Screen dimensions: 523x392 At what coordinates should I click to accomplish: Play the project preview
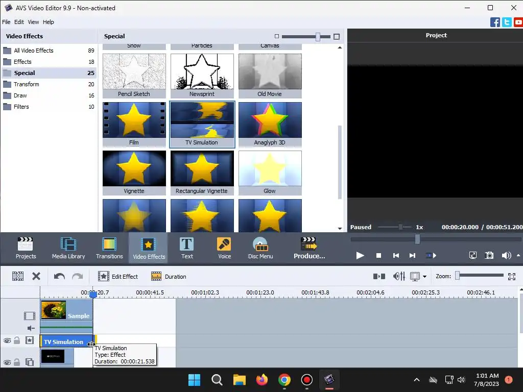[360, 256]
